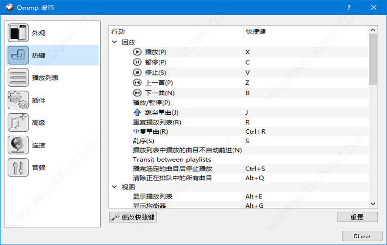
Task: Open the 连接 network globe icon
Action: click(x=18, y=145)
